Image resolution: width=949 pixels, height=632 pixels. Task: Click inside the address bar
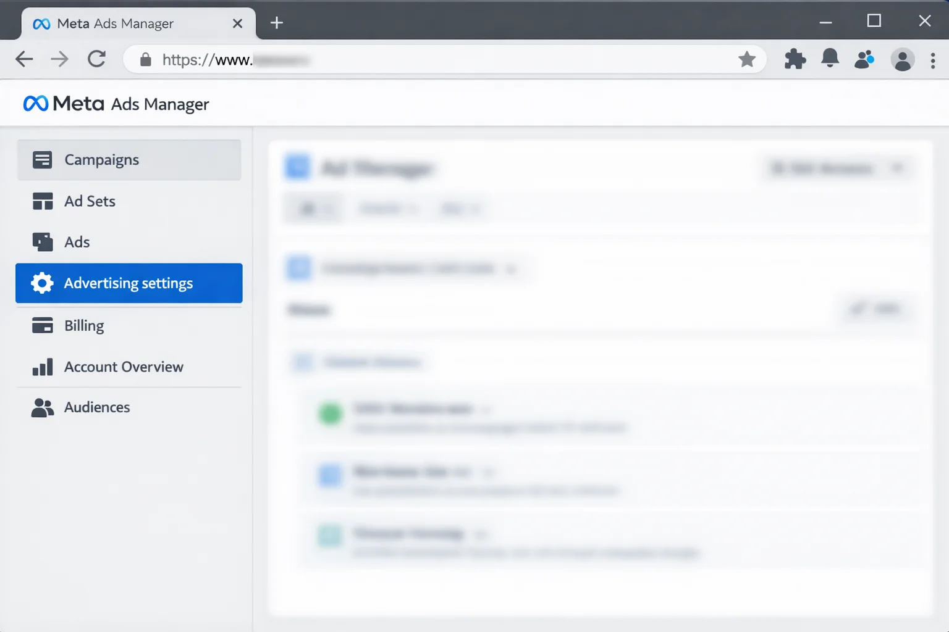coord(432,59)
